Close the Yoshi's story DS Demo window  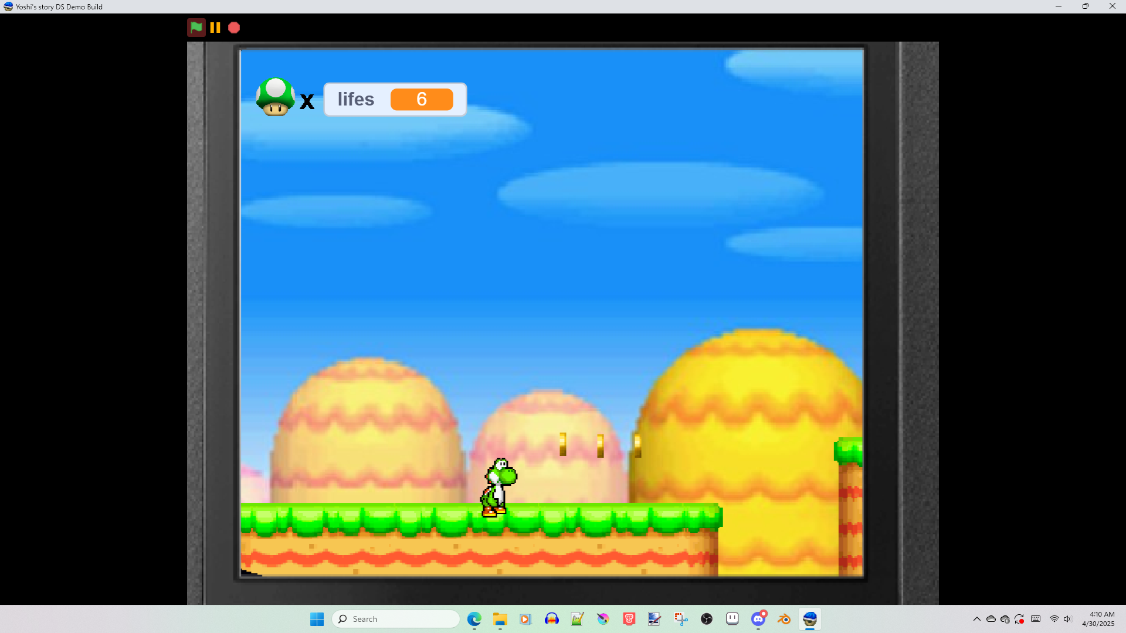1113,6
